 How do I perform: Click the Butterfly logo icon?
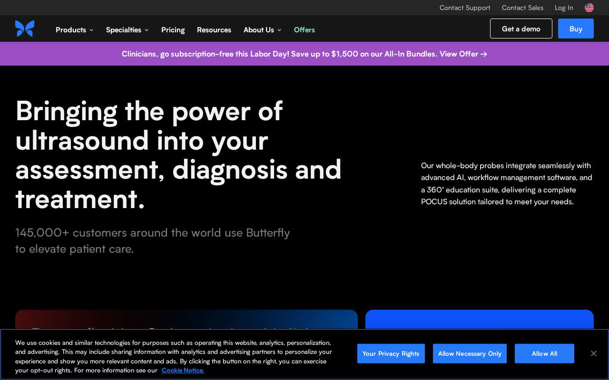coord(25,28)
